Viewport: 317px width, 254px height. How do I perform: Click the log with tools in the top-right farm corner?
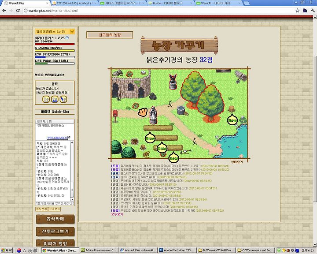click(241, 76)
